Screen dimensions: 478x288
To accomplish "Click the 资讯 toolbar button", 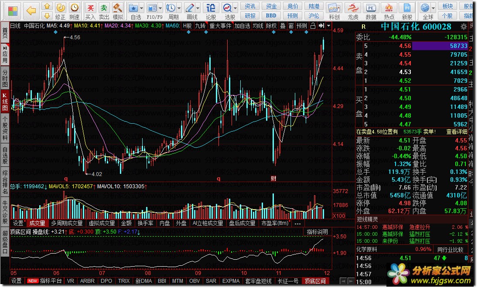I will (x=250, y=6).
